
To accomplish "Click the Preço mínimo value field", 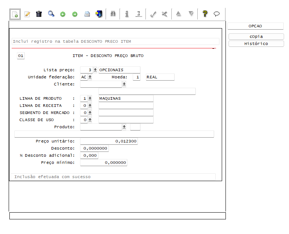I will click(104, 163).
